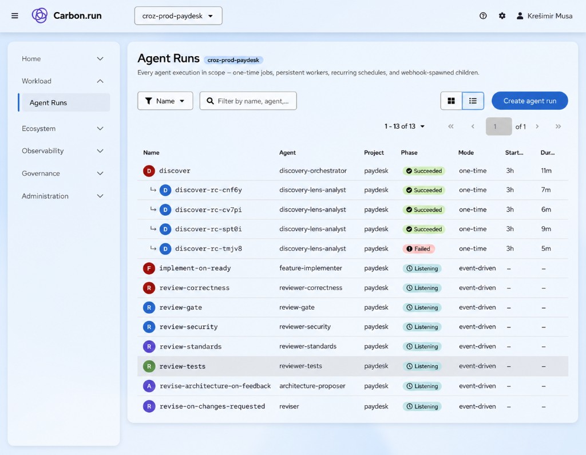The height and width of the screenshot is (455, 586).
Task: Open the croz-prod-paydesk scope dropdown
Action: [x=179, y=15]
